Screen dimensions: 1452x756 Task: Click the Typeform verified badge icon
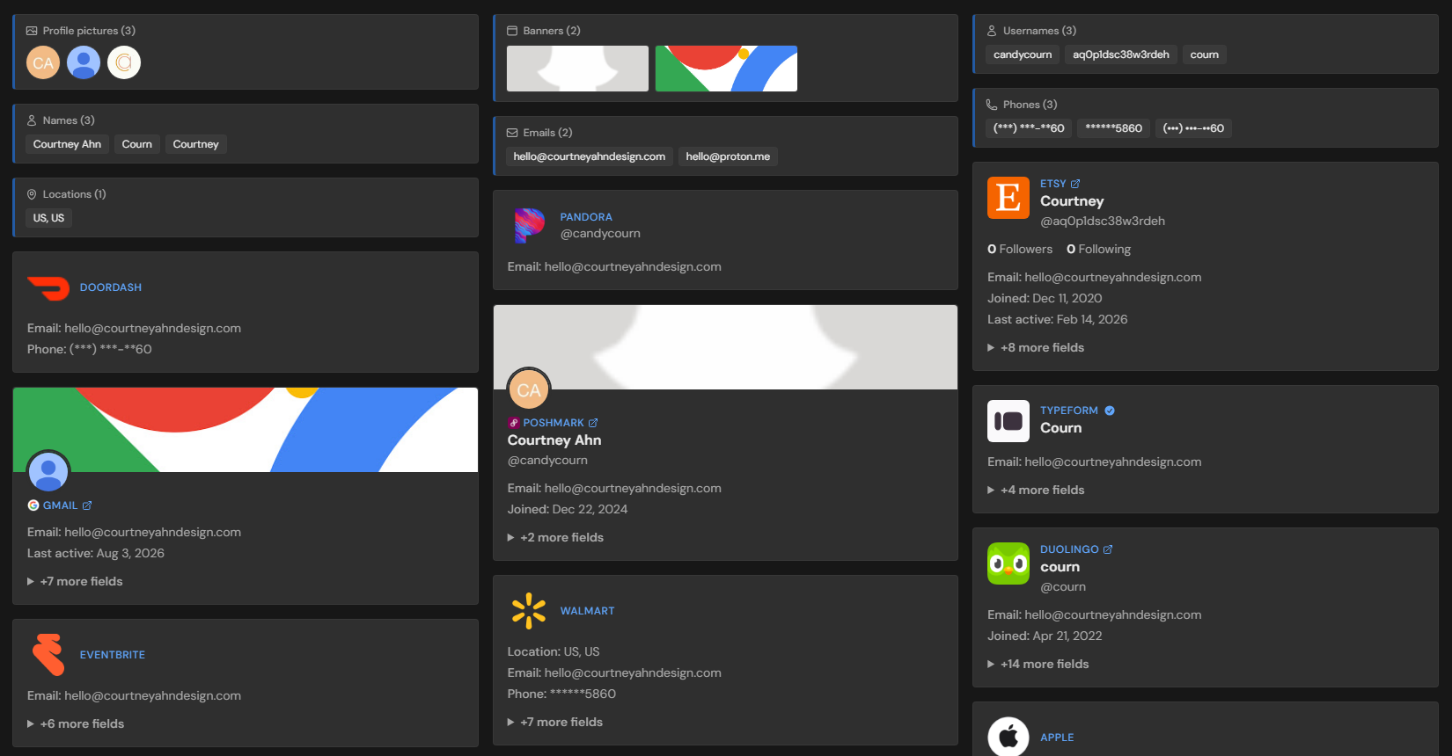pos(1110,411)
